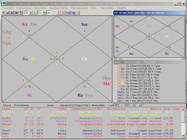Select the Gu\Ma dasha period row
This screenshot has height=140, width=187.
pos(137,86)
